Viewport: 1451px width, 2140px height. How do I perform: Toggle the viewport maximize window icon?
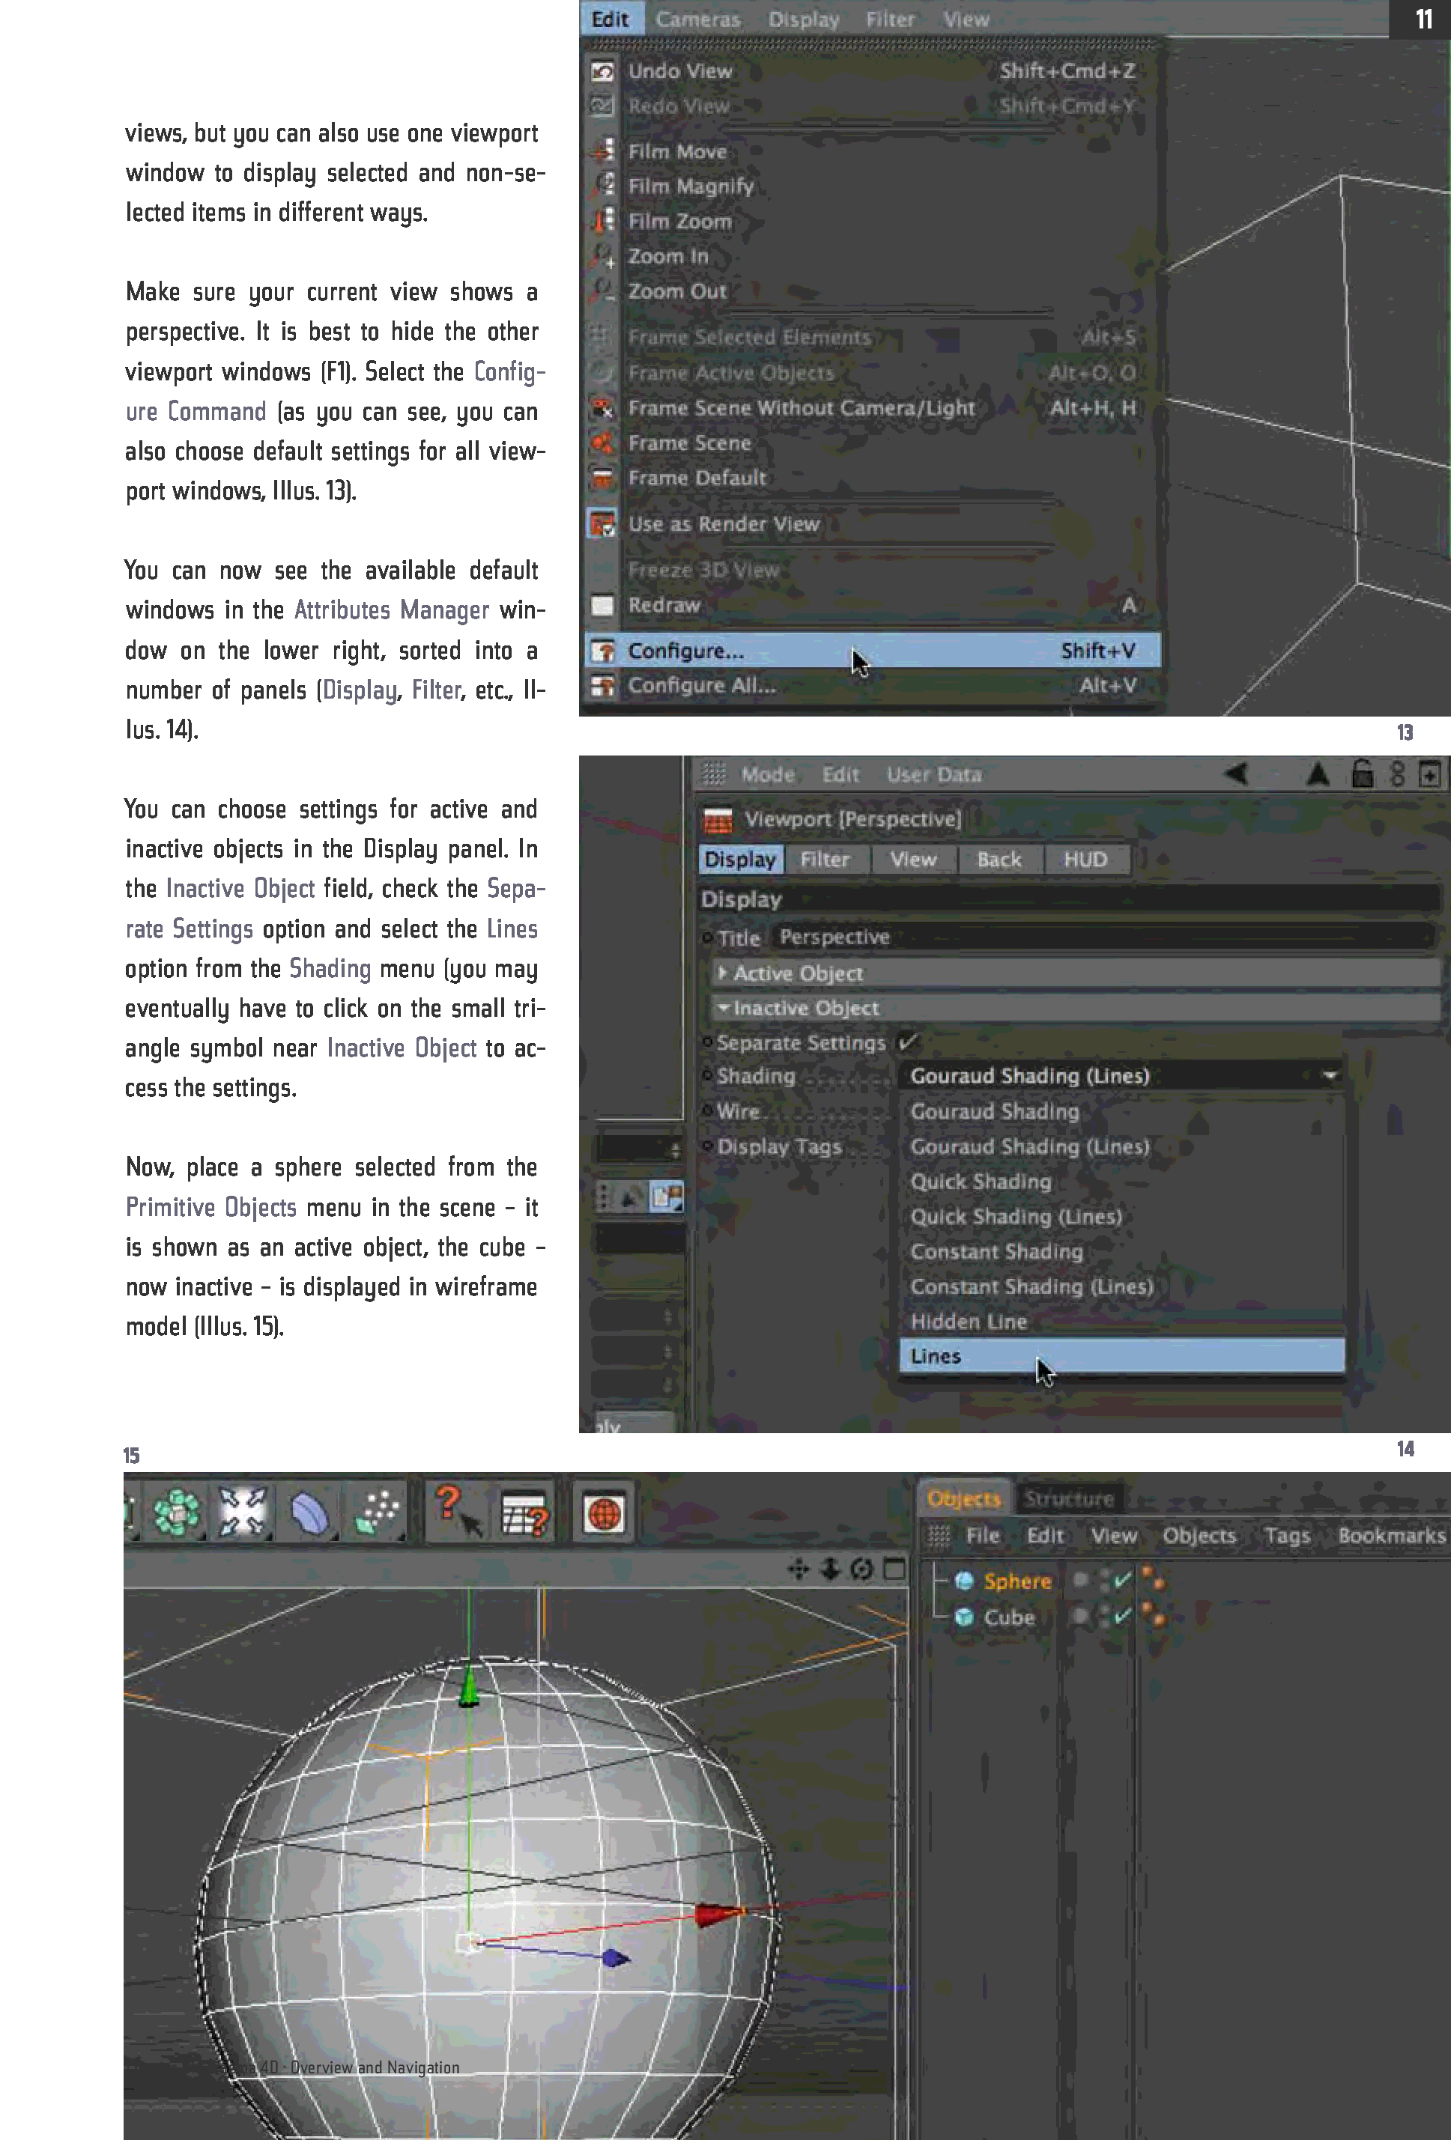click(894, 1569)
